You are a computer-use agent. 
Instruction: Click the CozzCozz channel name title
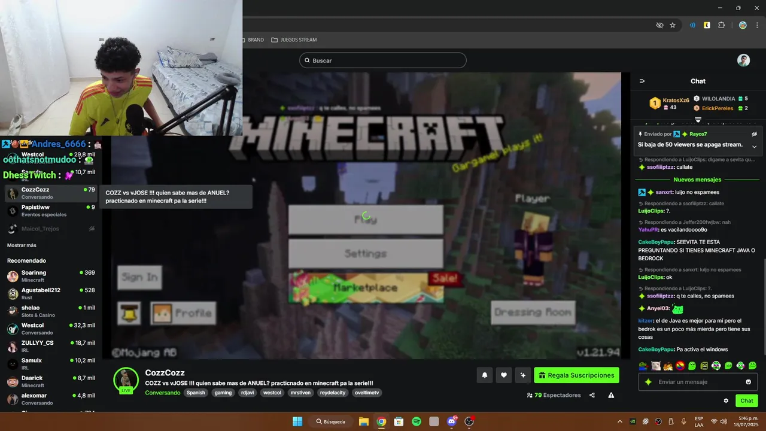pyautogui.click(x=165, y=372)
